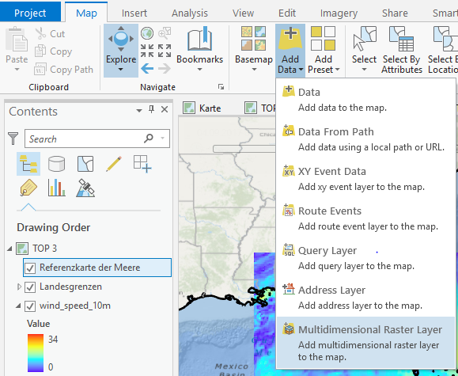The width and height of the screenshot is (458, 376).
Task: Switch Contents to List By Drawing Order
Action: tap(28, 164)
